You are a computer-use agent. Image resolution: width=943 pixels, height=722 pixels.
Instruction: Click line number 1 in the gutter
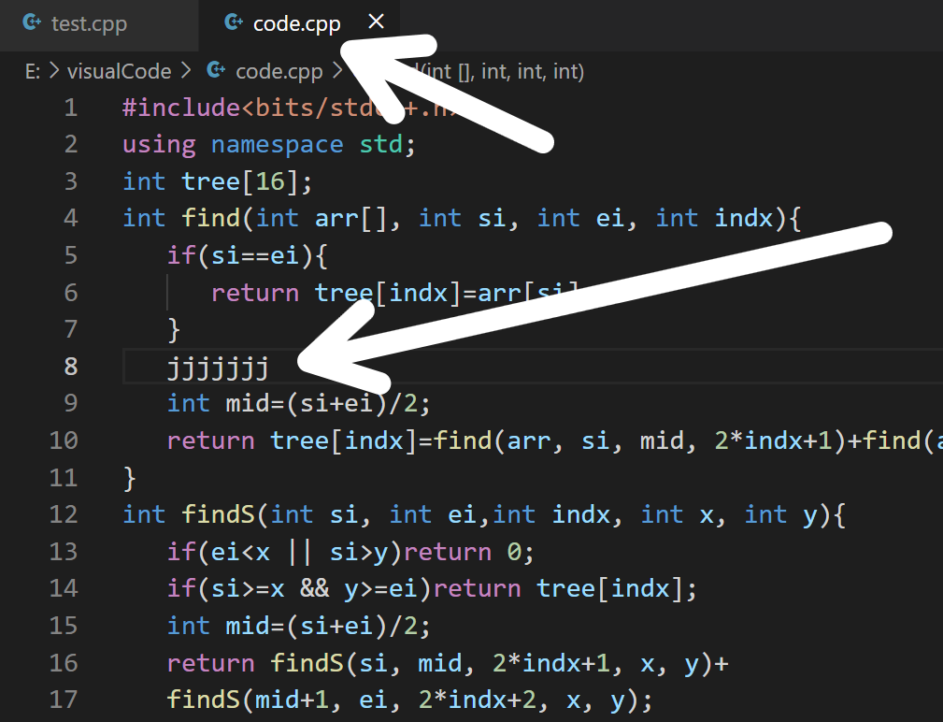pos(71,108)
